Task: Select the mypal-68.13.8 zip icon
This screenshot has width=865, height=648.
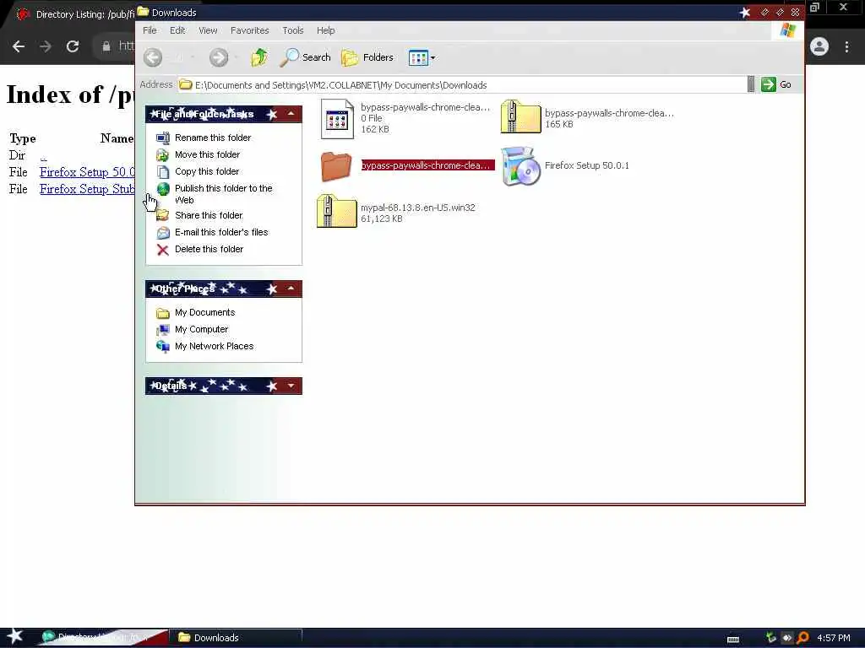Action: tap(336, 211)
